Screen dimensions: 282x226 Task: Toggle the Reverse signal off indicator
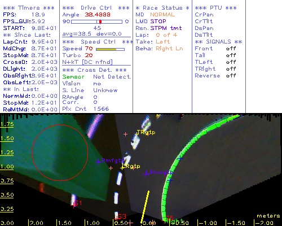click(x=231, y=76)
